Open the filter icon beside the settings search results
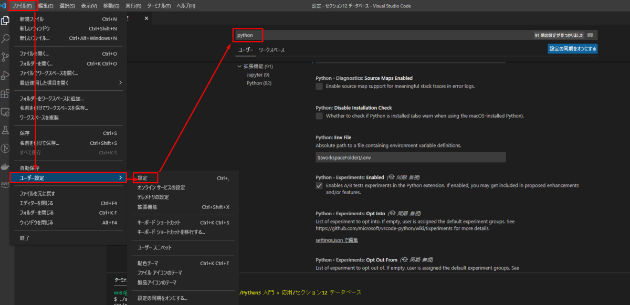Screen dimensions: 630x305 pyautogui.click(x=591, y=35)
